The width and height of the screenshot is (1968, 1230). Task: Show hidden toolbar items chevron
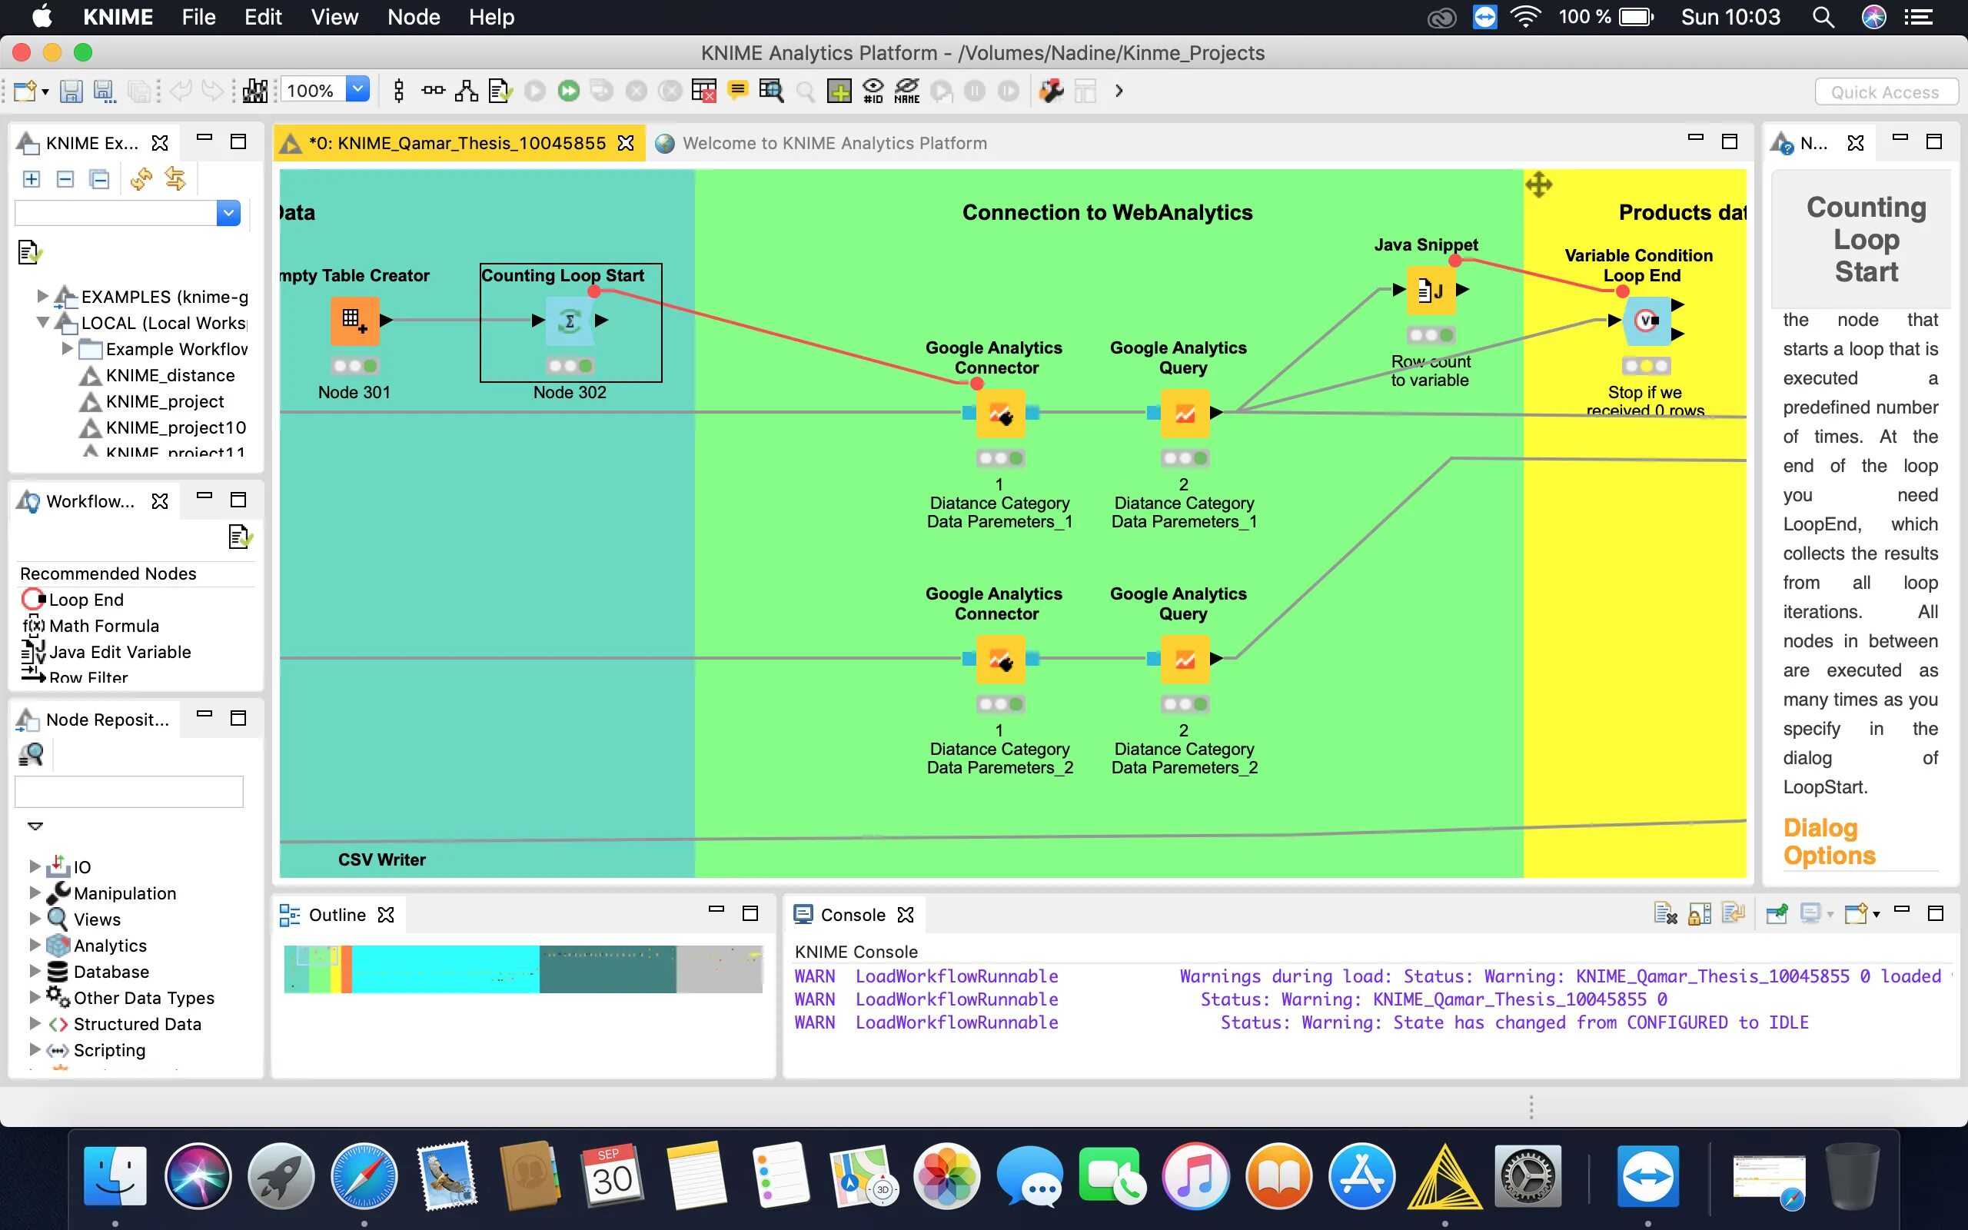(1119, 91)
